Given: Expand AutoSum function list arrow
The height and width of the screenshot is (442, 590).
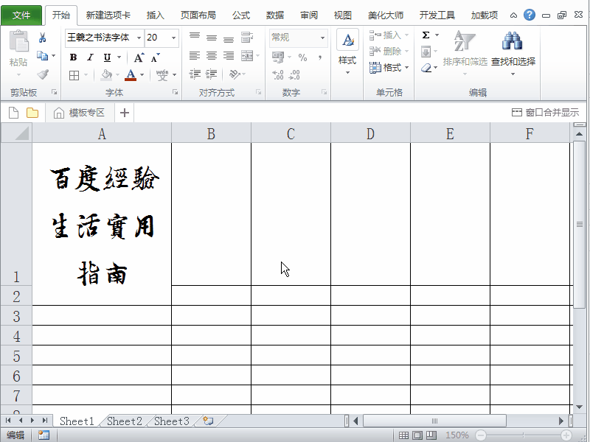Looking at the screenshot, I should coord(437,35).
